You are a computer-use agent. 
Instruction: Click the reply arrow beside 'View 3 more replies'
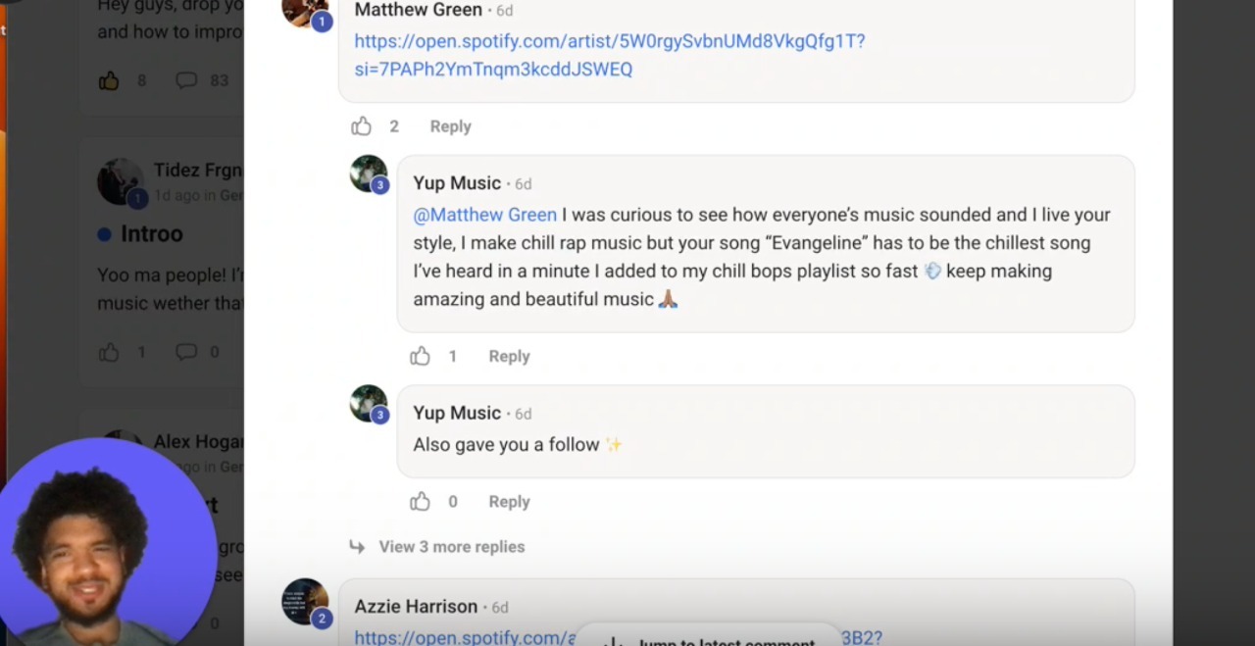click(357, 546)
